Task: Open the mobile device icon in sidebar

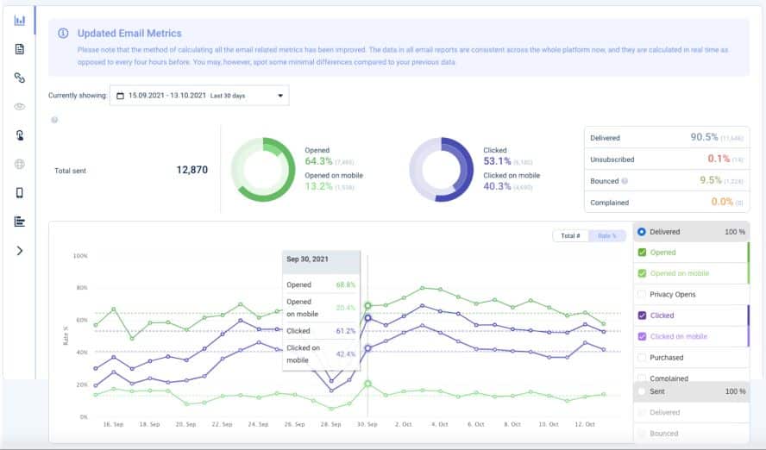Action: point(20,193)
